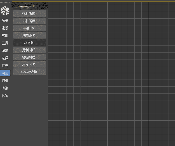175x146 pixels.
Task: Click the plugin logo icon
Action: (5, 11)
